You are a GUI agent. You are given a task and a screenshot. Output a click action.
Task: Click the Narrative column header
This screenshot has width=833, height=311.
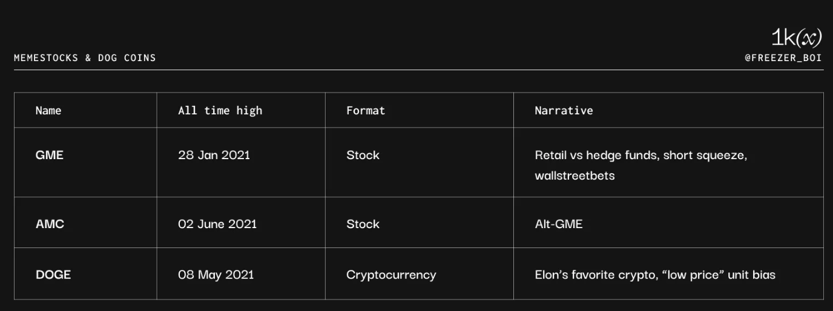tap(564, 111)
